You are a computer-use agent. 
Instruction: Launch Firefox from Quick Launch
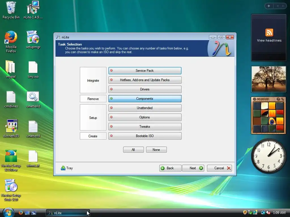[20, 213]
